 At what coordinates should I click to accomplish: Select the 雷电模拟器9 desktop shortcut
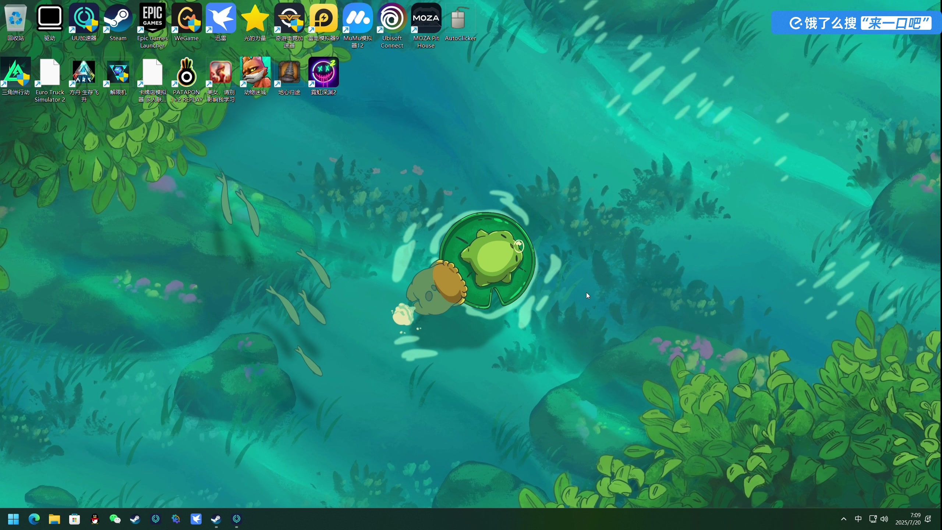tap(323, 23)
